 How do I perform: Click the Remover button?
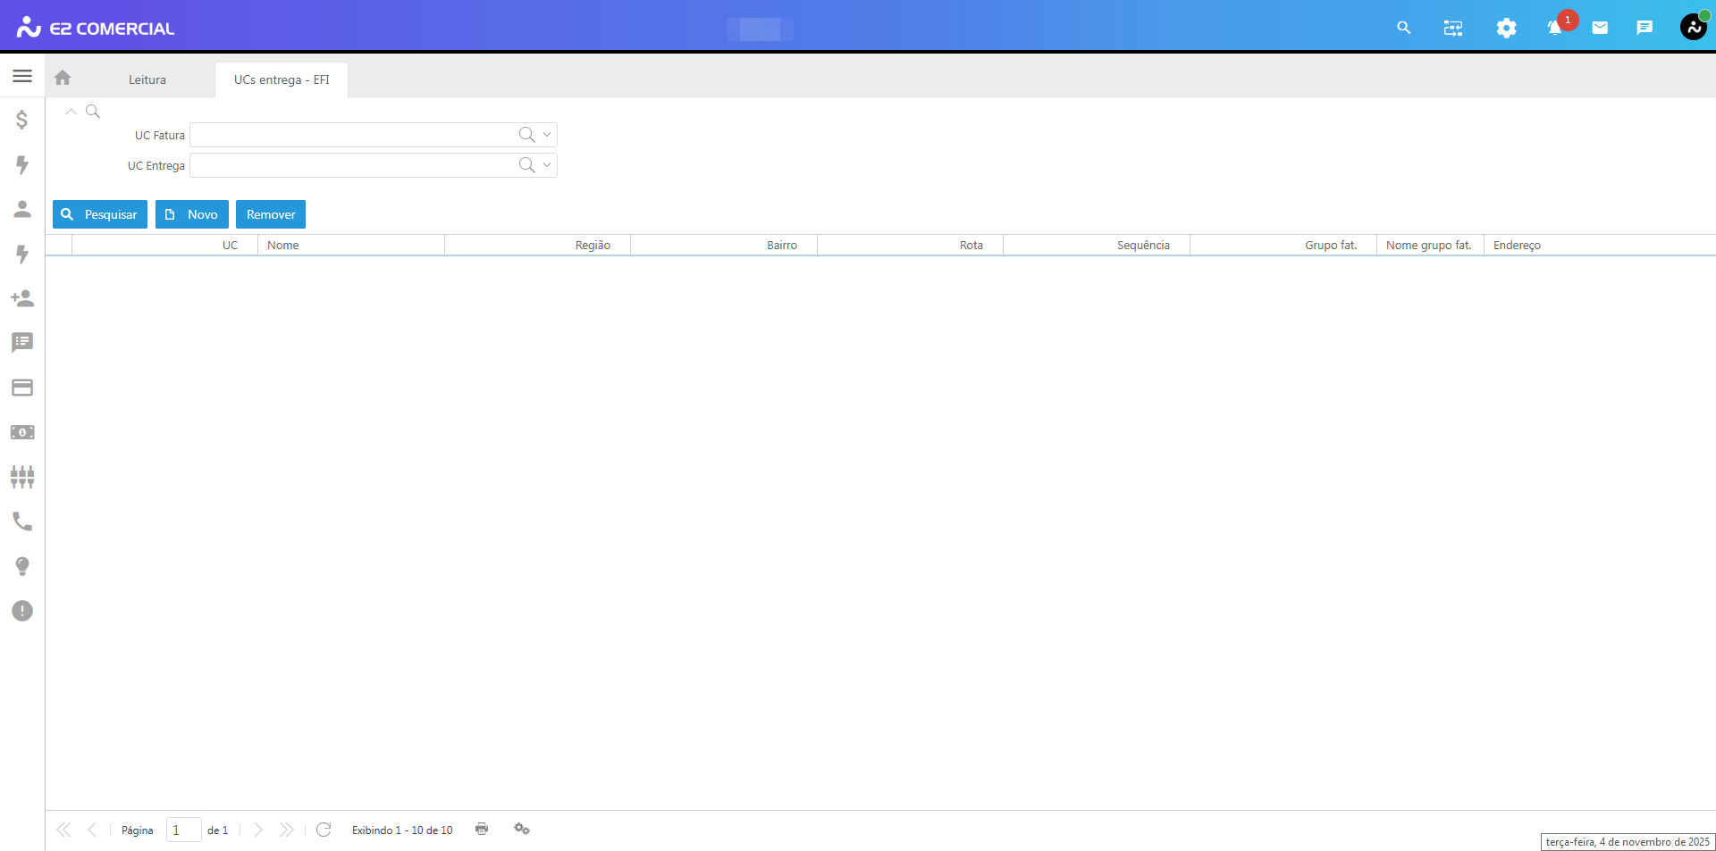(x=271, y=214)
